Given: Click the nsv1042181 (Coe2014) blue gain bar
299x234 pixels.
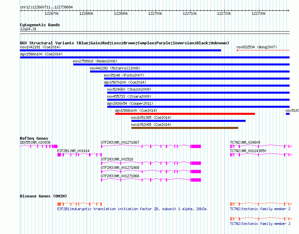Looking at the screenshot, I should (121, 50).
